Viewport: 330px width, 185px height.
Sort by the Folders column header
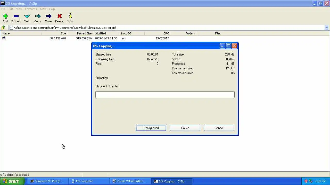(183, 33)
